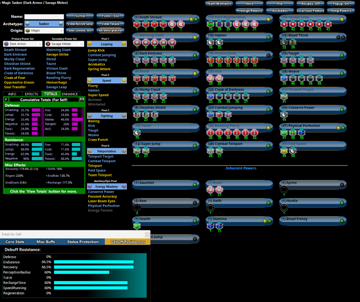The height and width of the screenshot is (302, 360).
Task: Click the character Name input field
Action: point(44,17)
